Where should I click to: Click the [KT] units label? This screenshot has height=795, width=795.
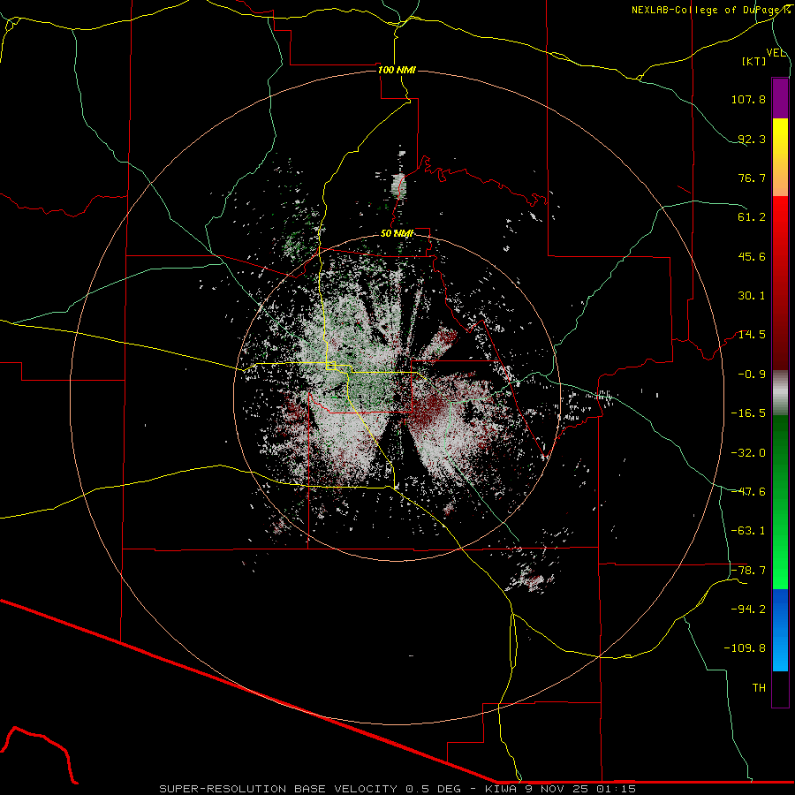point(754,61)
